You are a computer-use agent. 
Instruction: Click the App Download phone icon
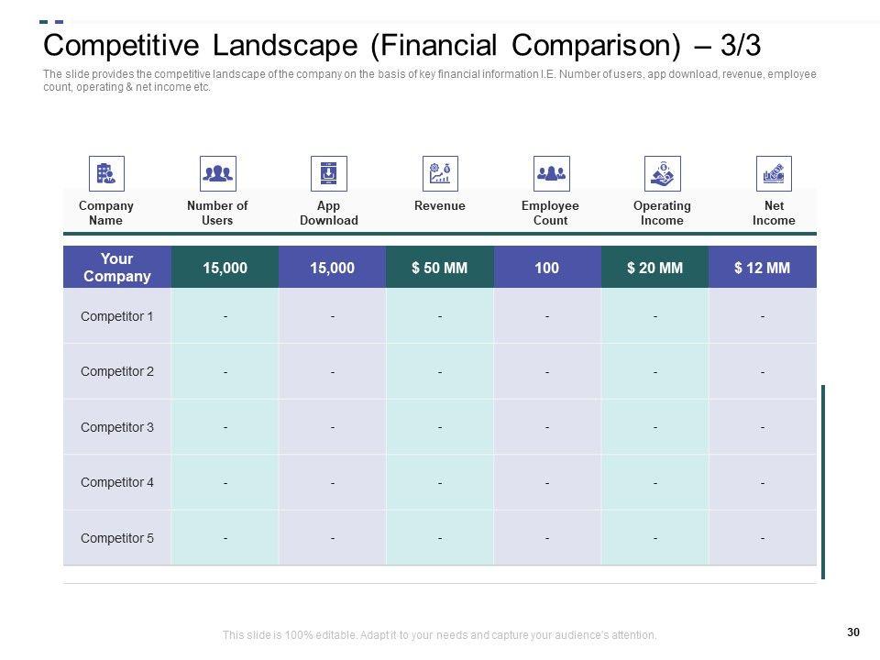point(329,173)
